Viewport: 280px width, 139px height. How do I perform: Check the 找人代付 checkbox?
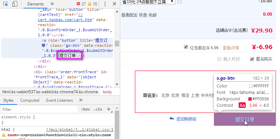219,59
